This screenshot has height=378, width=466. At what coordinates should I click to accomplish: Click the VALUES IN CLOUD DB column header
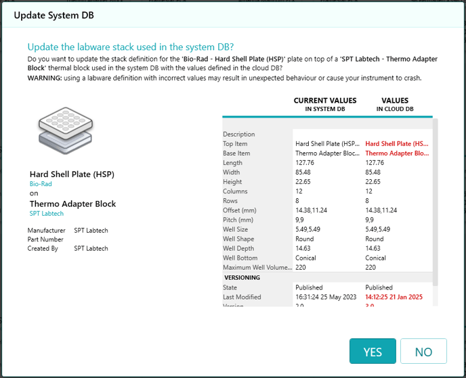tap(395, 104)
